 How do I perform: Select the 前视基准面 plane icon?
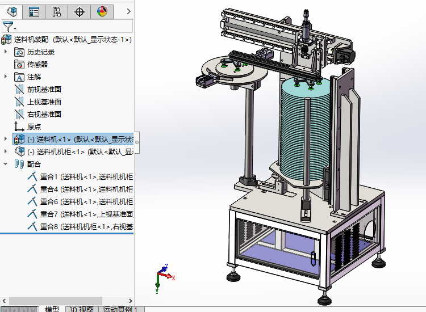click(x=19, y=89)
